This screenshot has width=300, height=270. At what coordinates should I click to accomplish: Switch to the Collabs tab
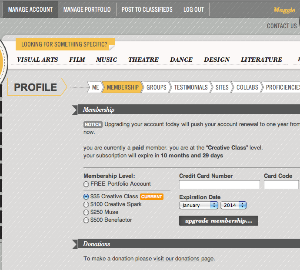click(x=247, y=87)
